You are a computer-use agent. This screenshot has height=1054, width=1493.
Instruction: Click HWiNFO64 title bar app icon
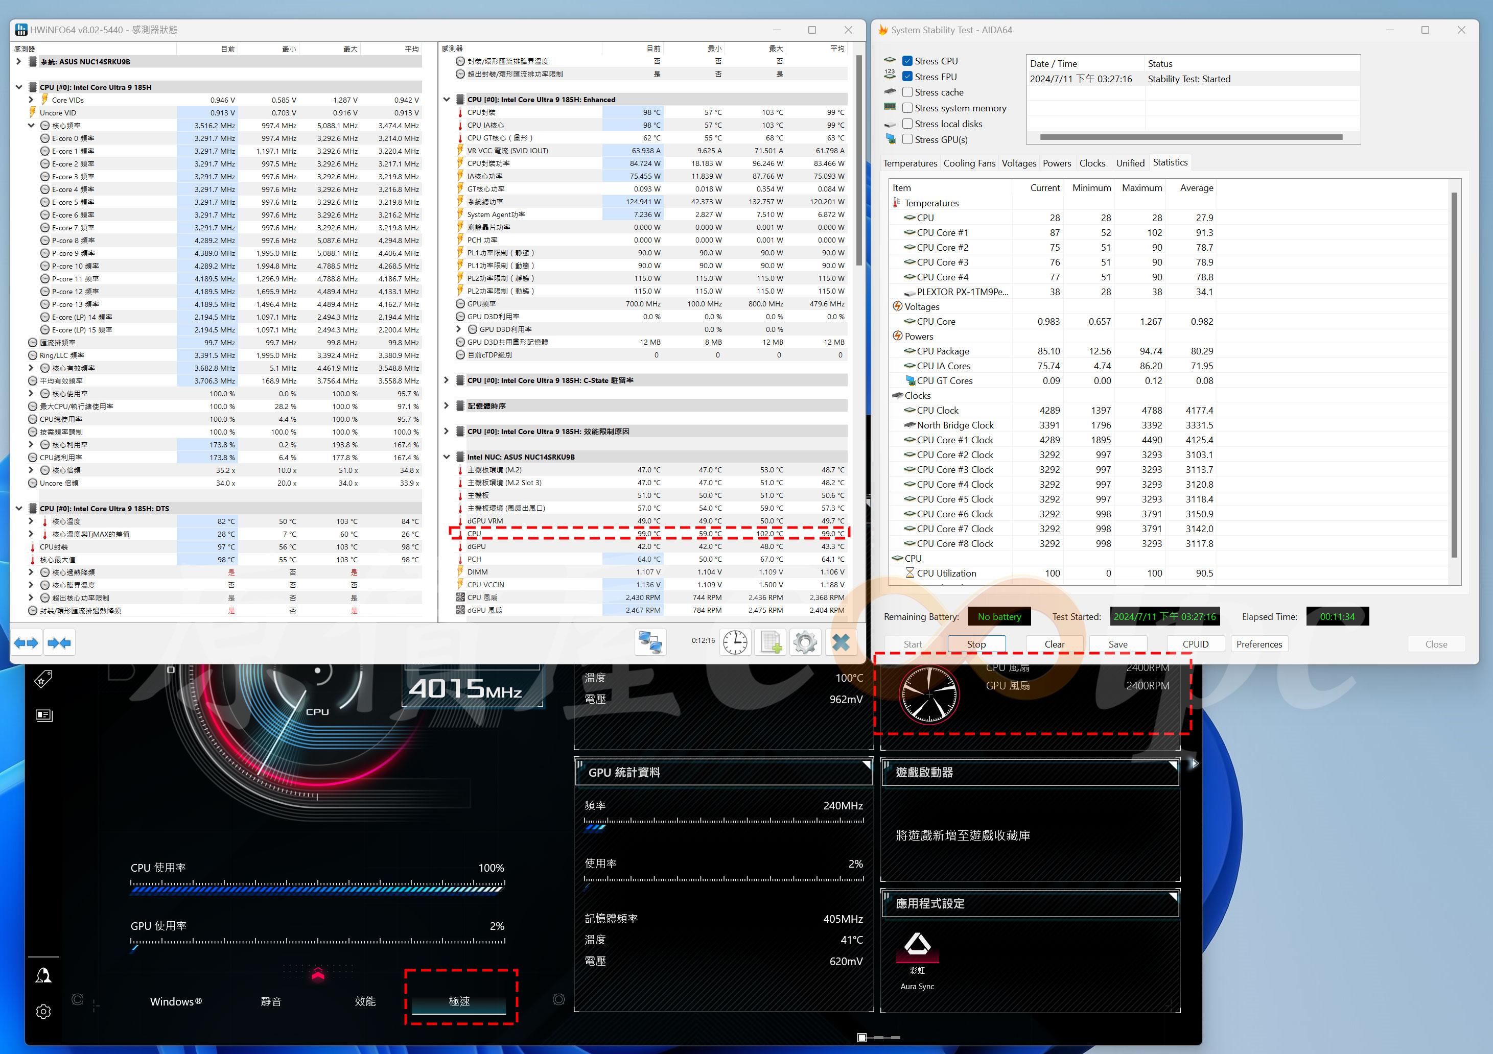coord(21,30)
